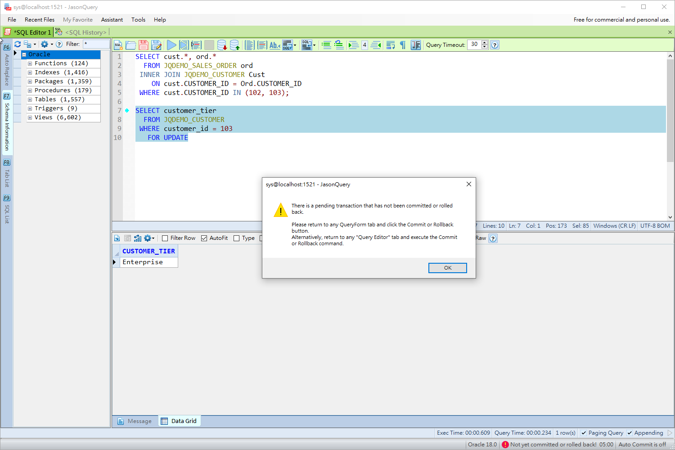The width and height of the screenshot is (675, 450).
Task: Click the help icon in schema panel
Action: [59, 44]
